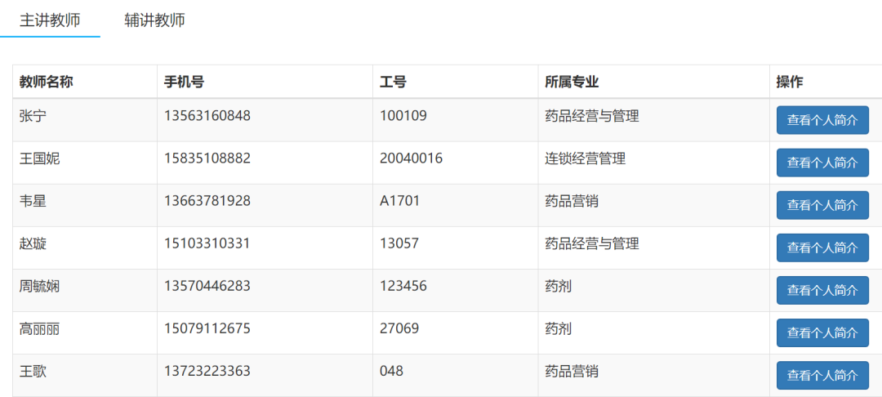Click phone number 13723223363

click(x=207, y=371)
